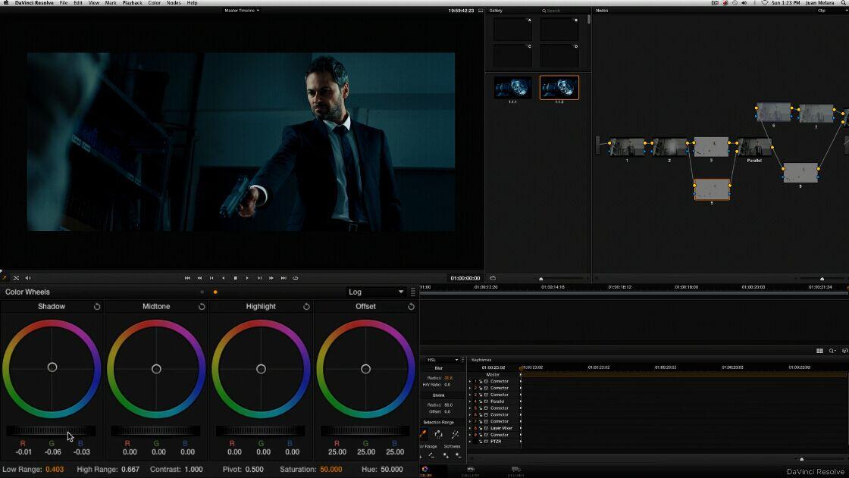Screen dimensions: 849x478
Task: Click the Midtone master wheel slider
Action: click(x=156, y=431)
